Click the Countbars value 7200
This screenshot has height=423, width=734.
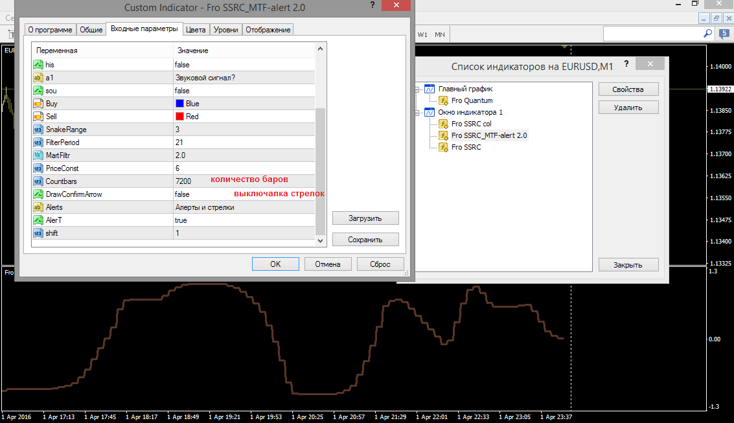[x=183, y=181]
